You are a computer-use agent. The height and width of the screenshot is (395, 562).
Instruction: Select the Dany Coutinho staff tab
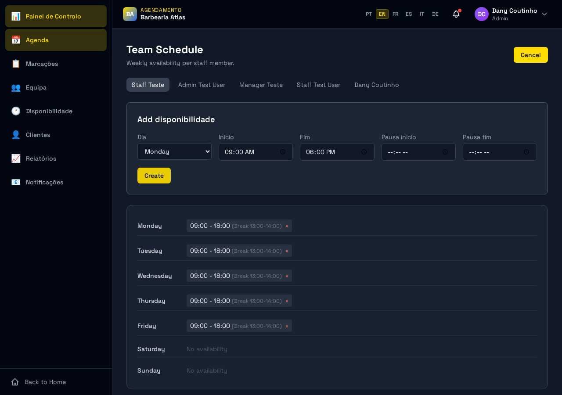tap(377, 85)
